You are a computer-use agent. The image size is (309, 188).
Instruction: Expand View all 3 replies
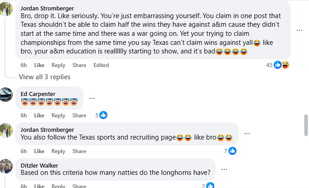(44, 77)
